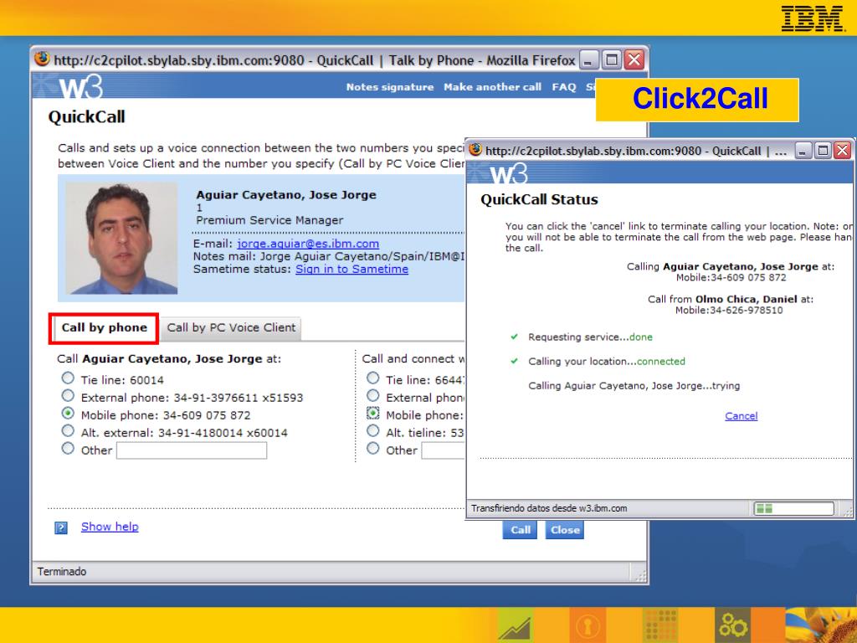Click Sign in to Sametime link
Screen dimensions: 857x643
(x=352, y=269)
